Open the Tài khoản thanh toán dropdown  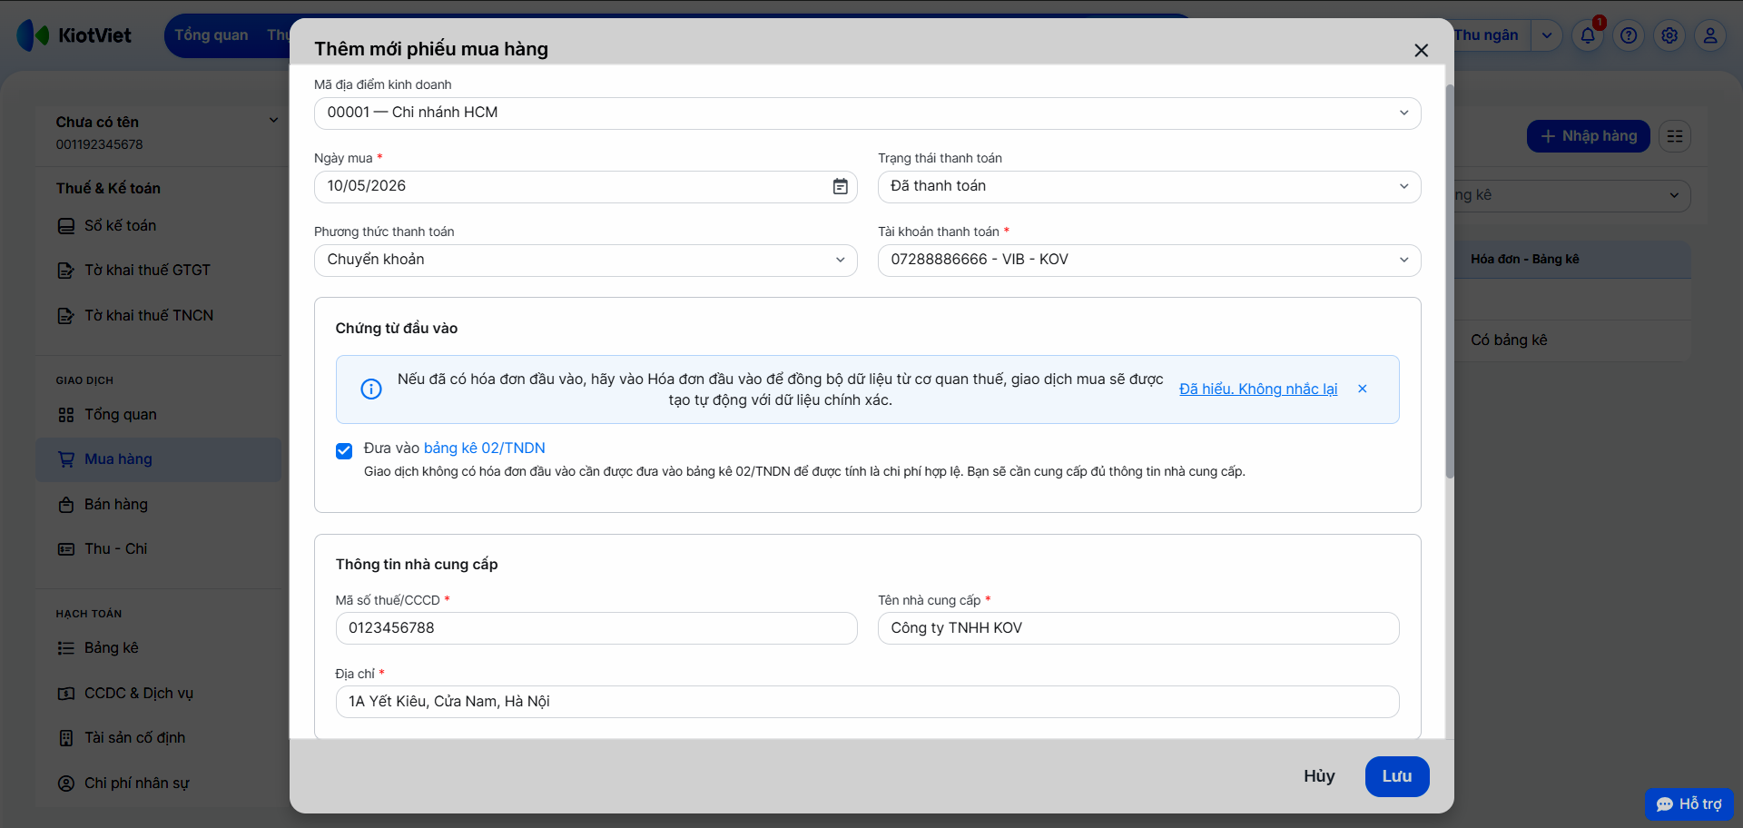tap(1148, 261)
